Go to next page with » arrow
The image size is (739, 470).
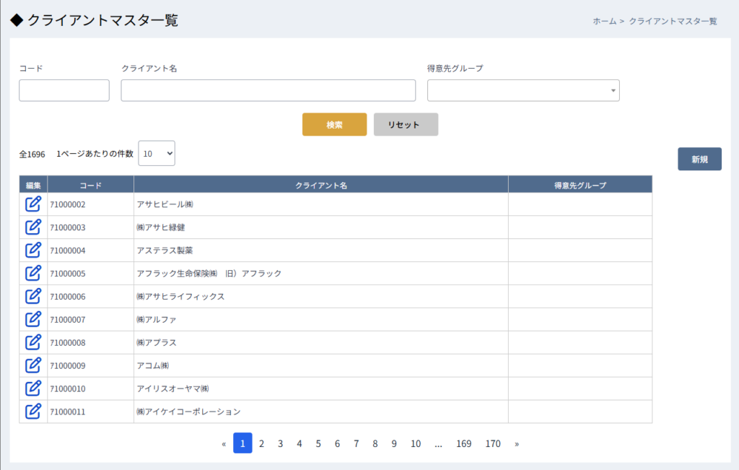click(517, 443)
